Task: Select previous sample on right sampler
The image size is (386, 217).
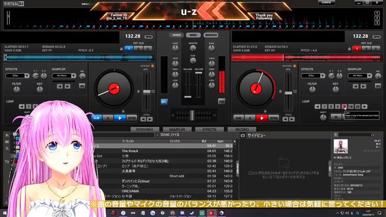Action: [x=355, y=86]
